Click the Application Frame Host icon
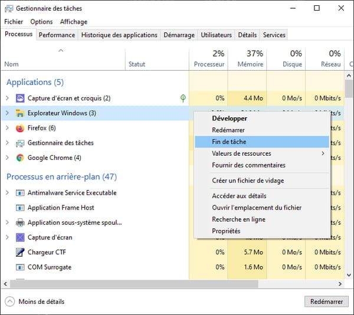The height and width of the screenshot is (315, 354). (x=20, y=208)
